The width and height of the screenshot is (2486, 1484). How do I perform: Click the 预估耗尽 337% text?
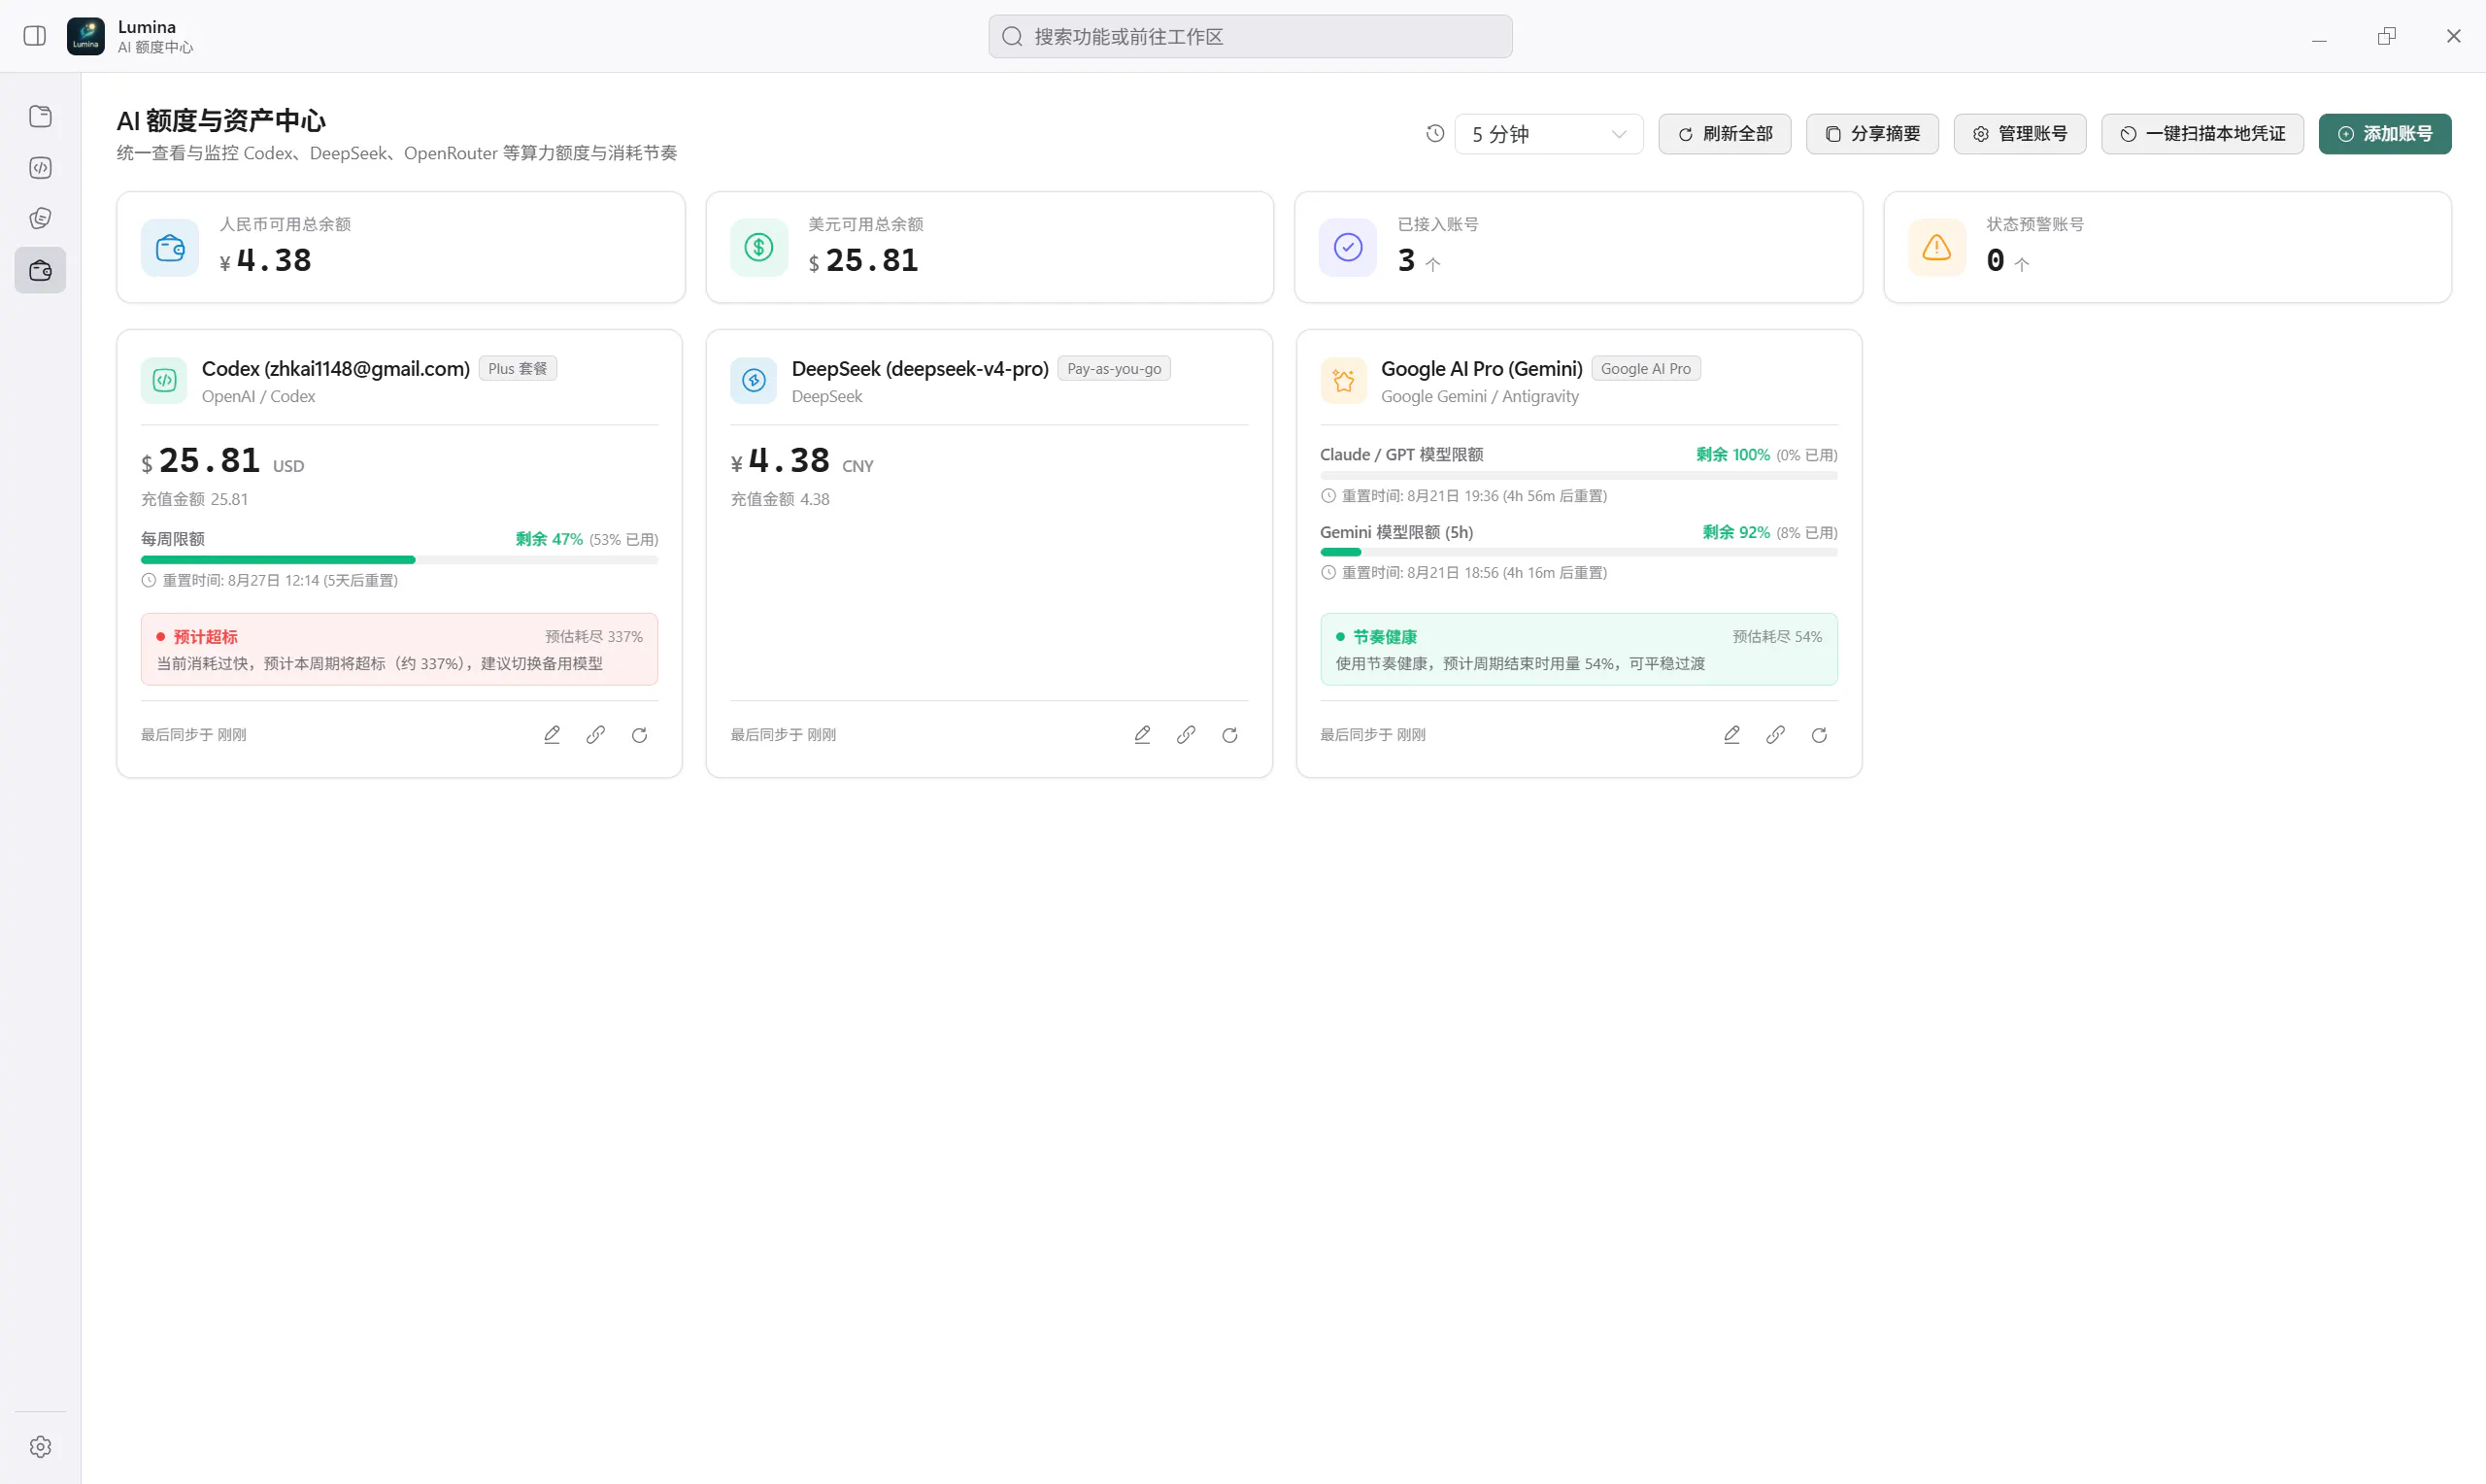(x=593, y=637)
